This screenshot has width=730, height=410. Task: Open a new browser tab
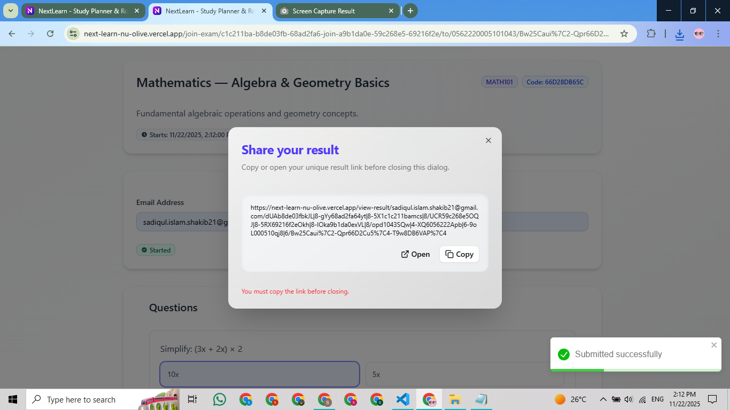point(410,11)
